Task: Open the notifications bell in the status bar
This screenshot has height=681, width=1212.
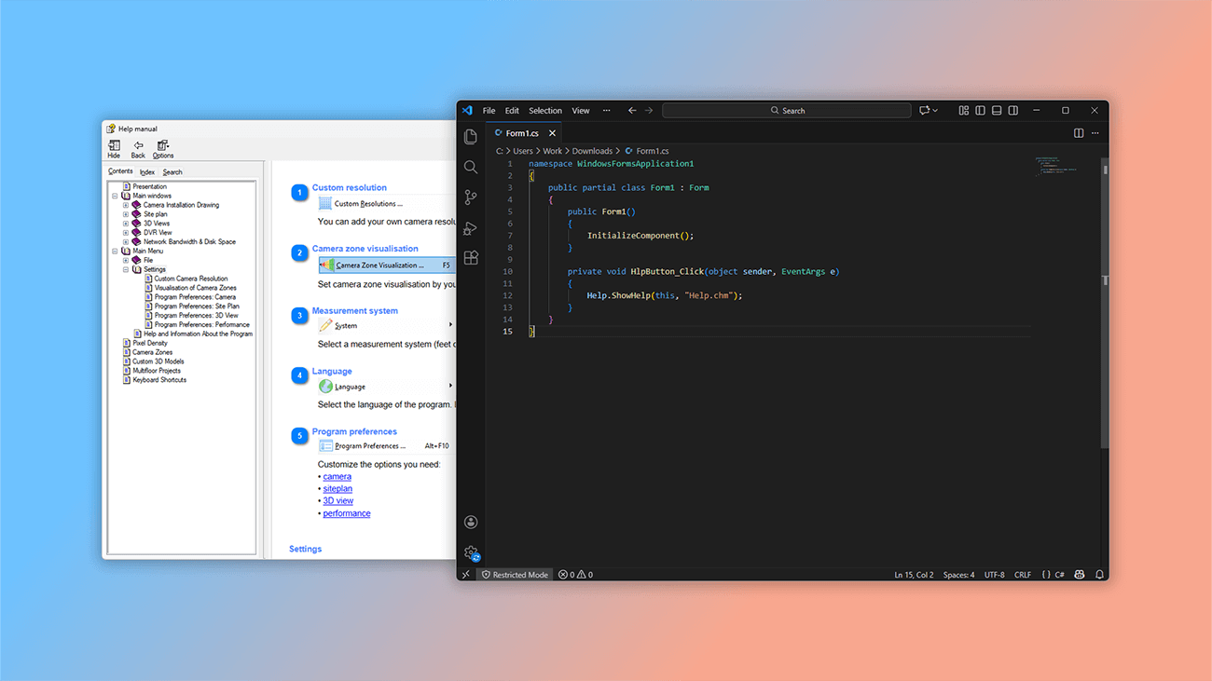Action: point(1100,575)
